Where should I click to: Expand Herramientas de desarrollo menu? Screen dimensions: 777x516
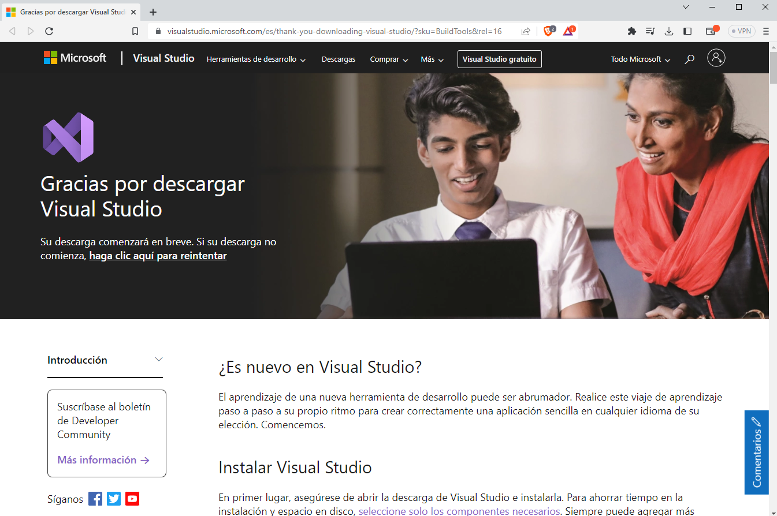click(x=256, y=59)
